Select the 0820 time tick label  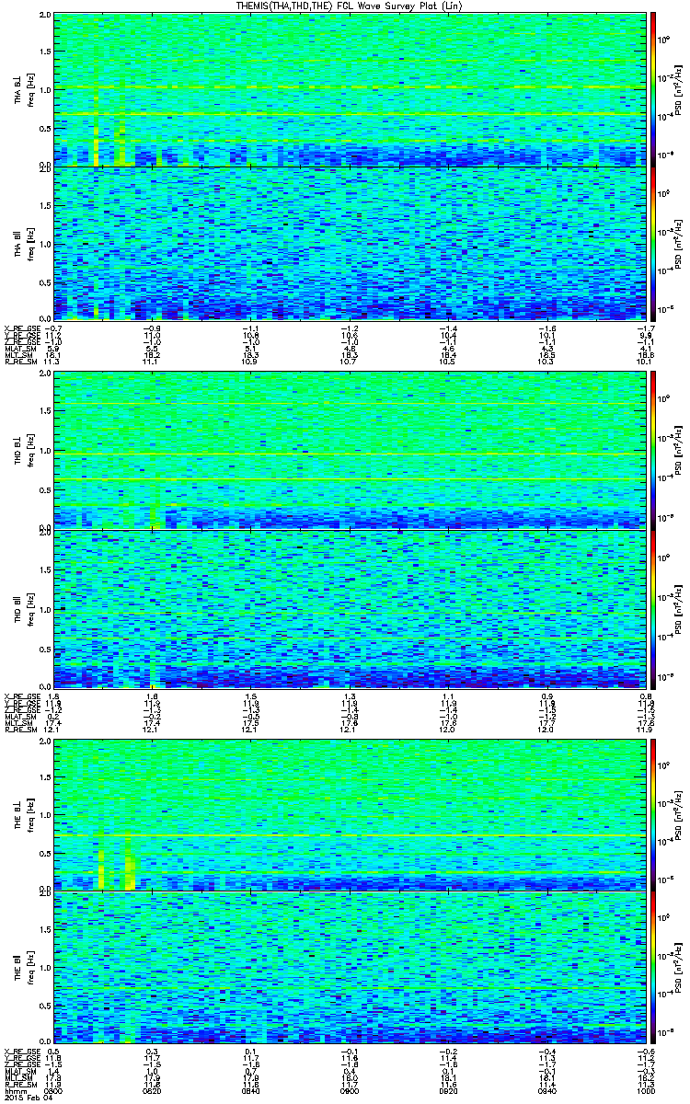coord(152,1090)
